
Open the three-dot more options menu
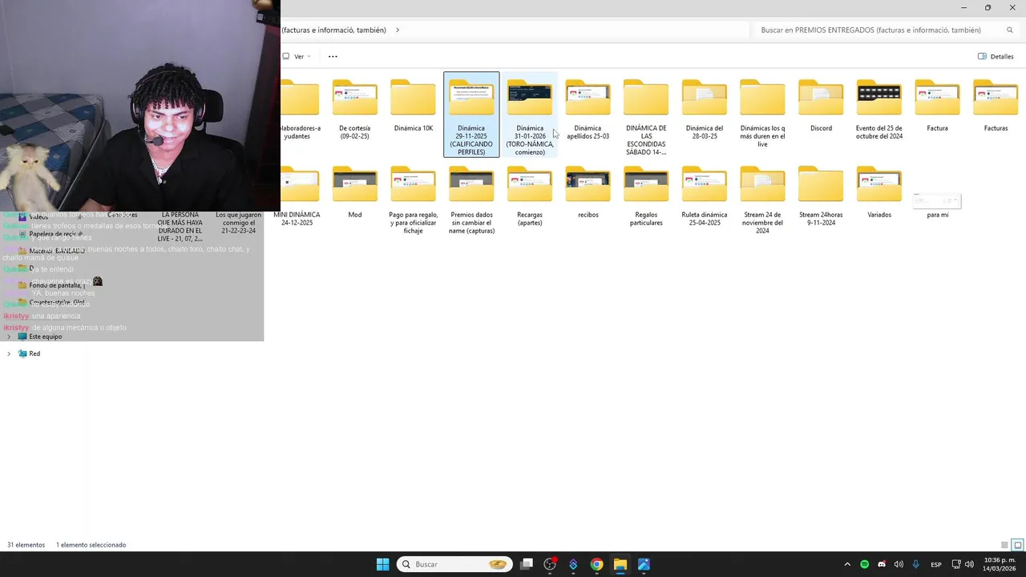[333, 56]
